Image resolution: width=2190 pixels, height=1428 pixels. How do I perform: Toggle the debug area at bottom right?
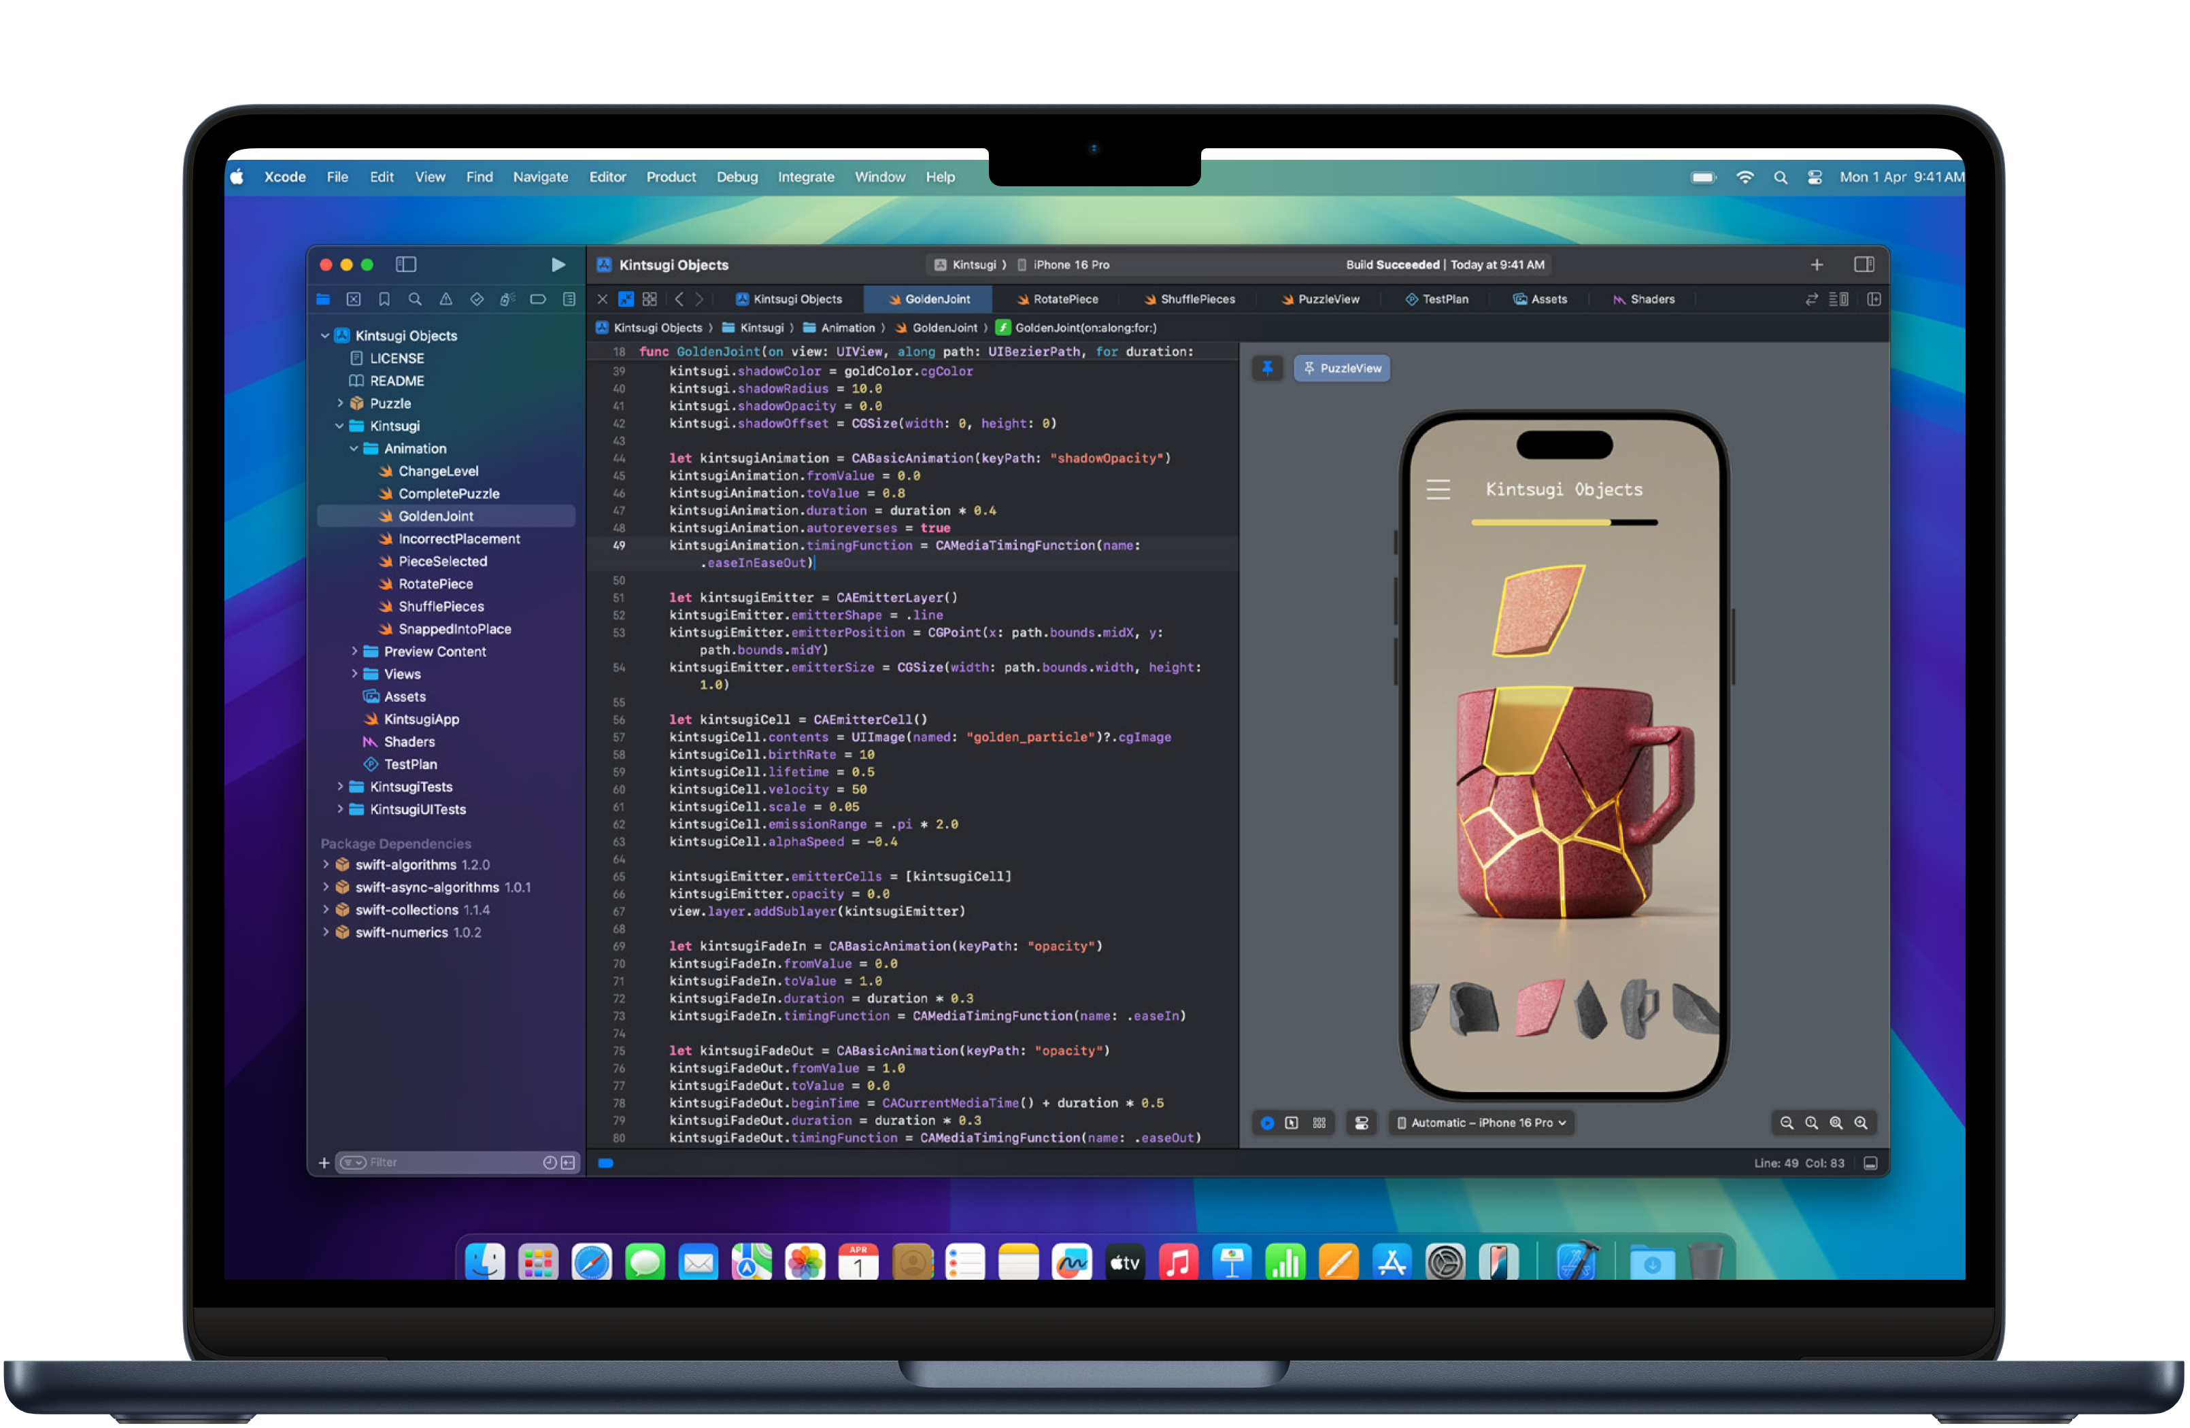(1870, 1163)
